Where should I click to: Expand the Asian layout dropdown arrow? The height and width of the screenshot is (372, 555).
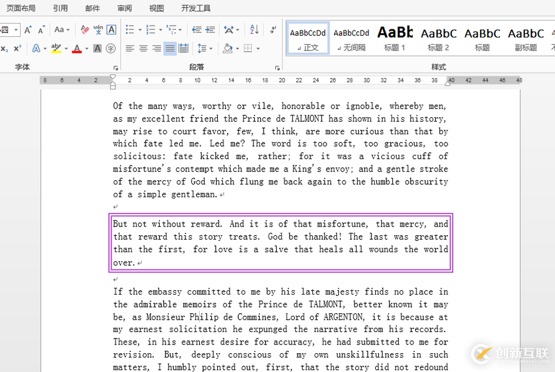point(237,30)
